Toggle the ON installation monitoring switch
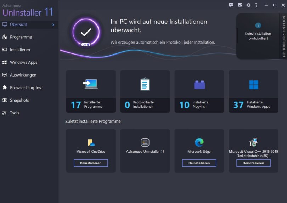287x203 pixels. [x=86, y=45]
